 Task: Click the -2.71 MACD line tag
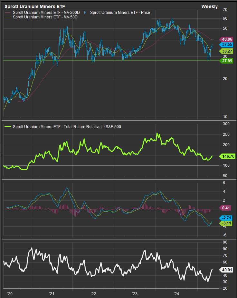point(226,218)
